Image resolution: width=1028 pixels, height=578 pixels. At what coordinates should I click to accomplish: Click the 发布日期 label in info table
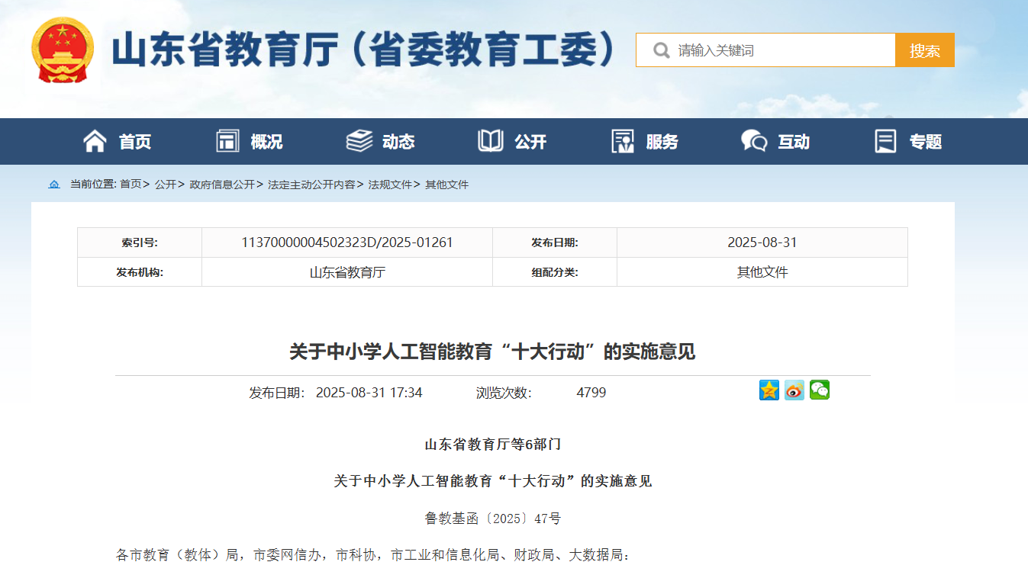[555, 242]
